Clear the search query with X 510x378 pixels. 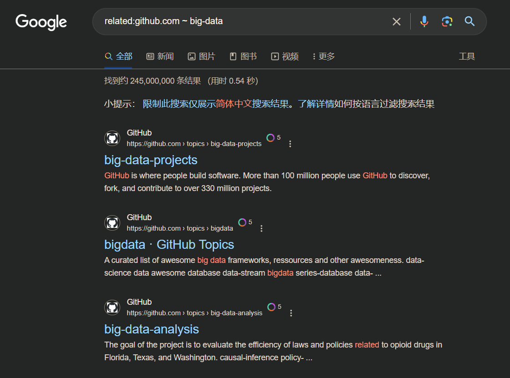(397, 21)
